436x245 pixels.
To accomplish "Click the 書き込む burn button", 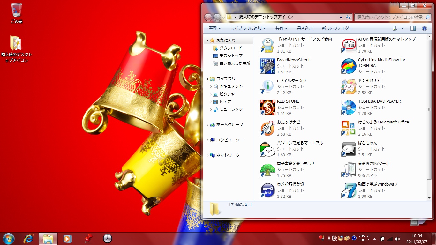I will coord(305,28).
